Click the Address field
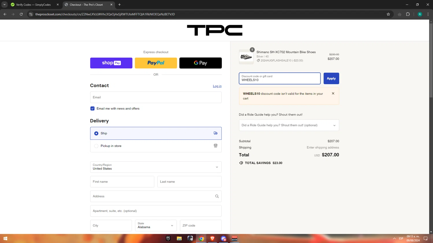433x243 pixels. point(156,196)
